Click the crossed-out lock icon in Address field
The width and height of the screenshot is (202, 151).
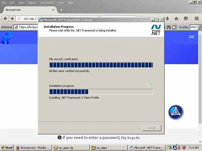[x=16, y=27]
